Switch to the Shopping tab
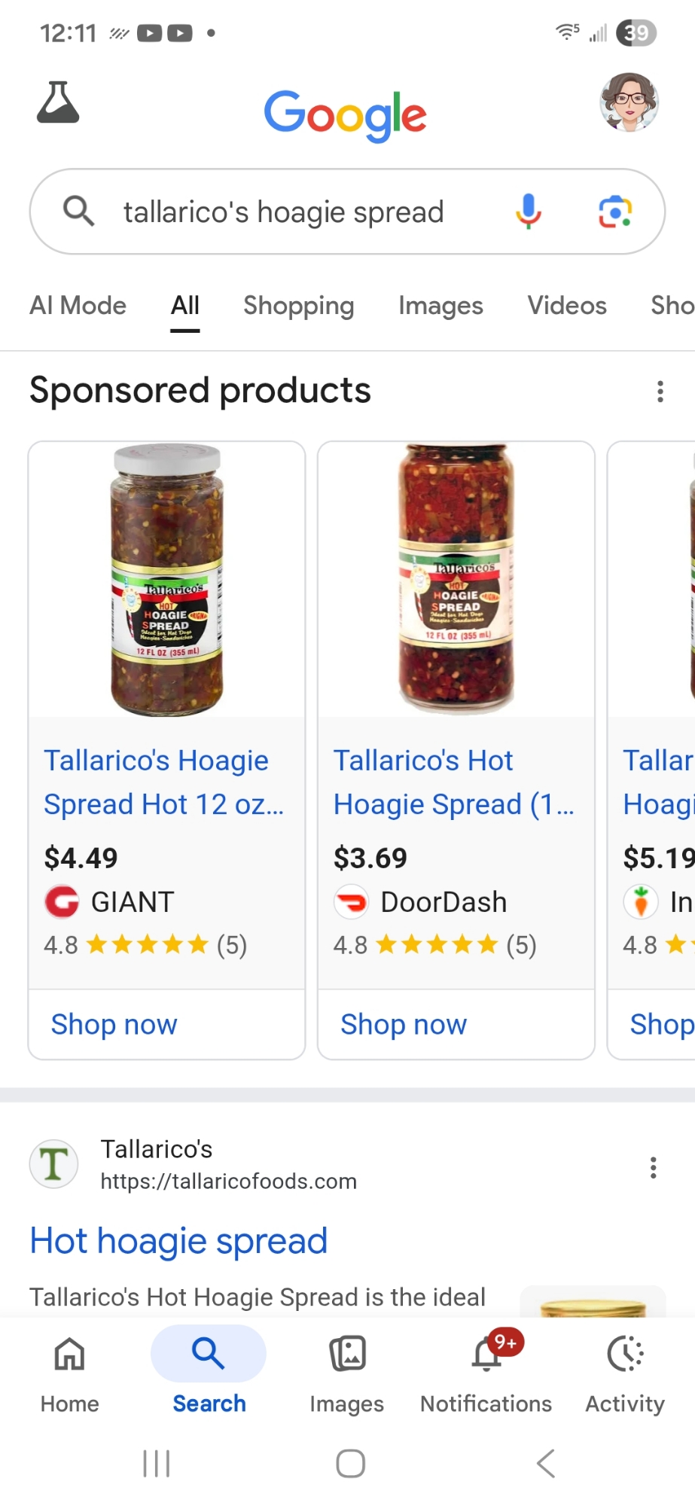The width and height of the screenshot is (695, 1506). coord(298,306)
